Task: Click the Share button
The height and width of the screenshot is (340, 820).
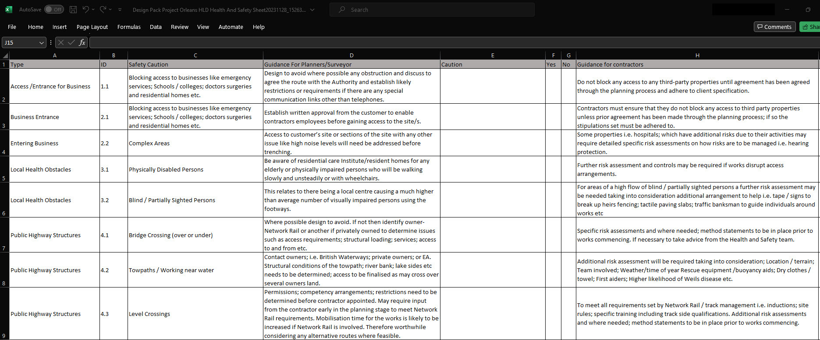Action: point(810,27)
